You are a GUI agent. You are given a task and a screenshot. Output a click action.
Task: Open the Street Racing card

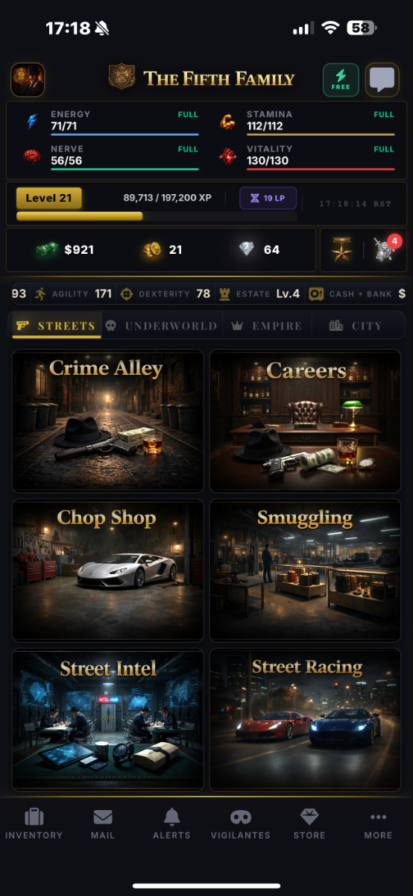(x=306, y=720)
